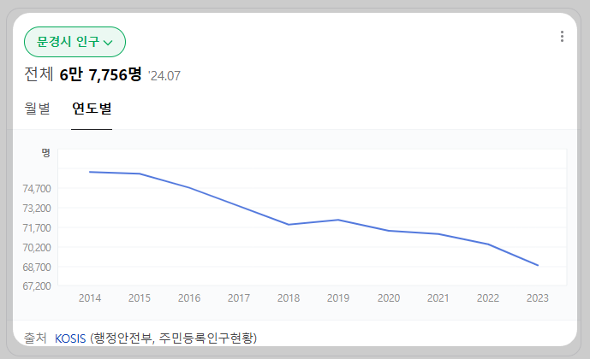The image size is (590, 359).
Task: Click the 67,200 y-axis value
Action: pyautogui.click(x=37, y=286)
